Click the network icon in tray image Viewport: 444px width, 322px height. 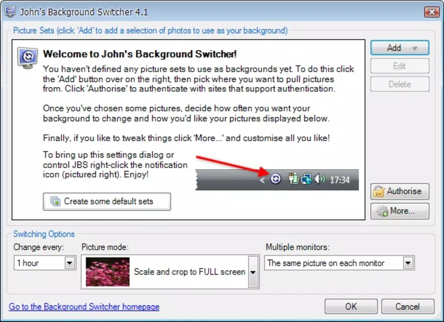(x=306, y=179)
